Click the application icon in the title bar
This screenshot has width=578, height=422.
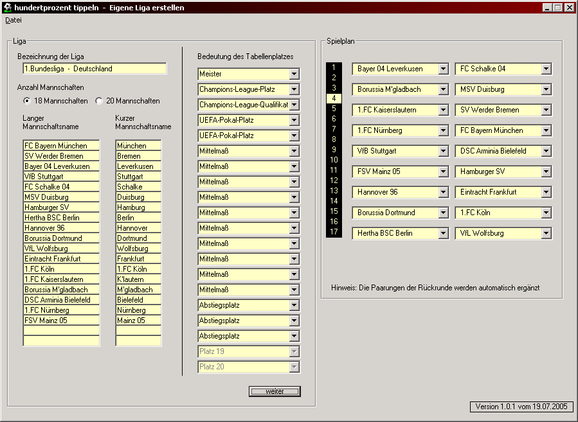point(6,8)
